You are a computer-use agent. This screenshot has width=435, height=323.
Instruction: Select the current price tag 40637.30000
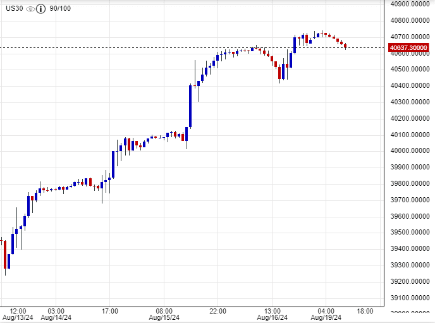click(408, 47)
